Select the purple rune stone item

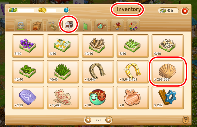pos(28,98)
